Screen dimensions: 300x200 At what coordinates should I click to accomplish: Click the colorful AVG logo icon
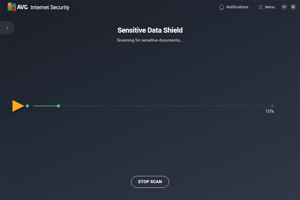point(12,7)
